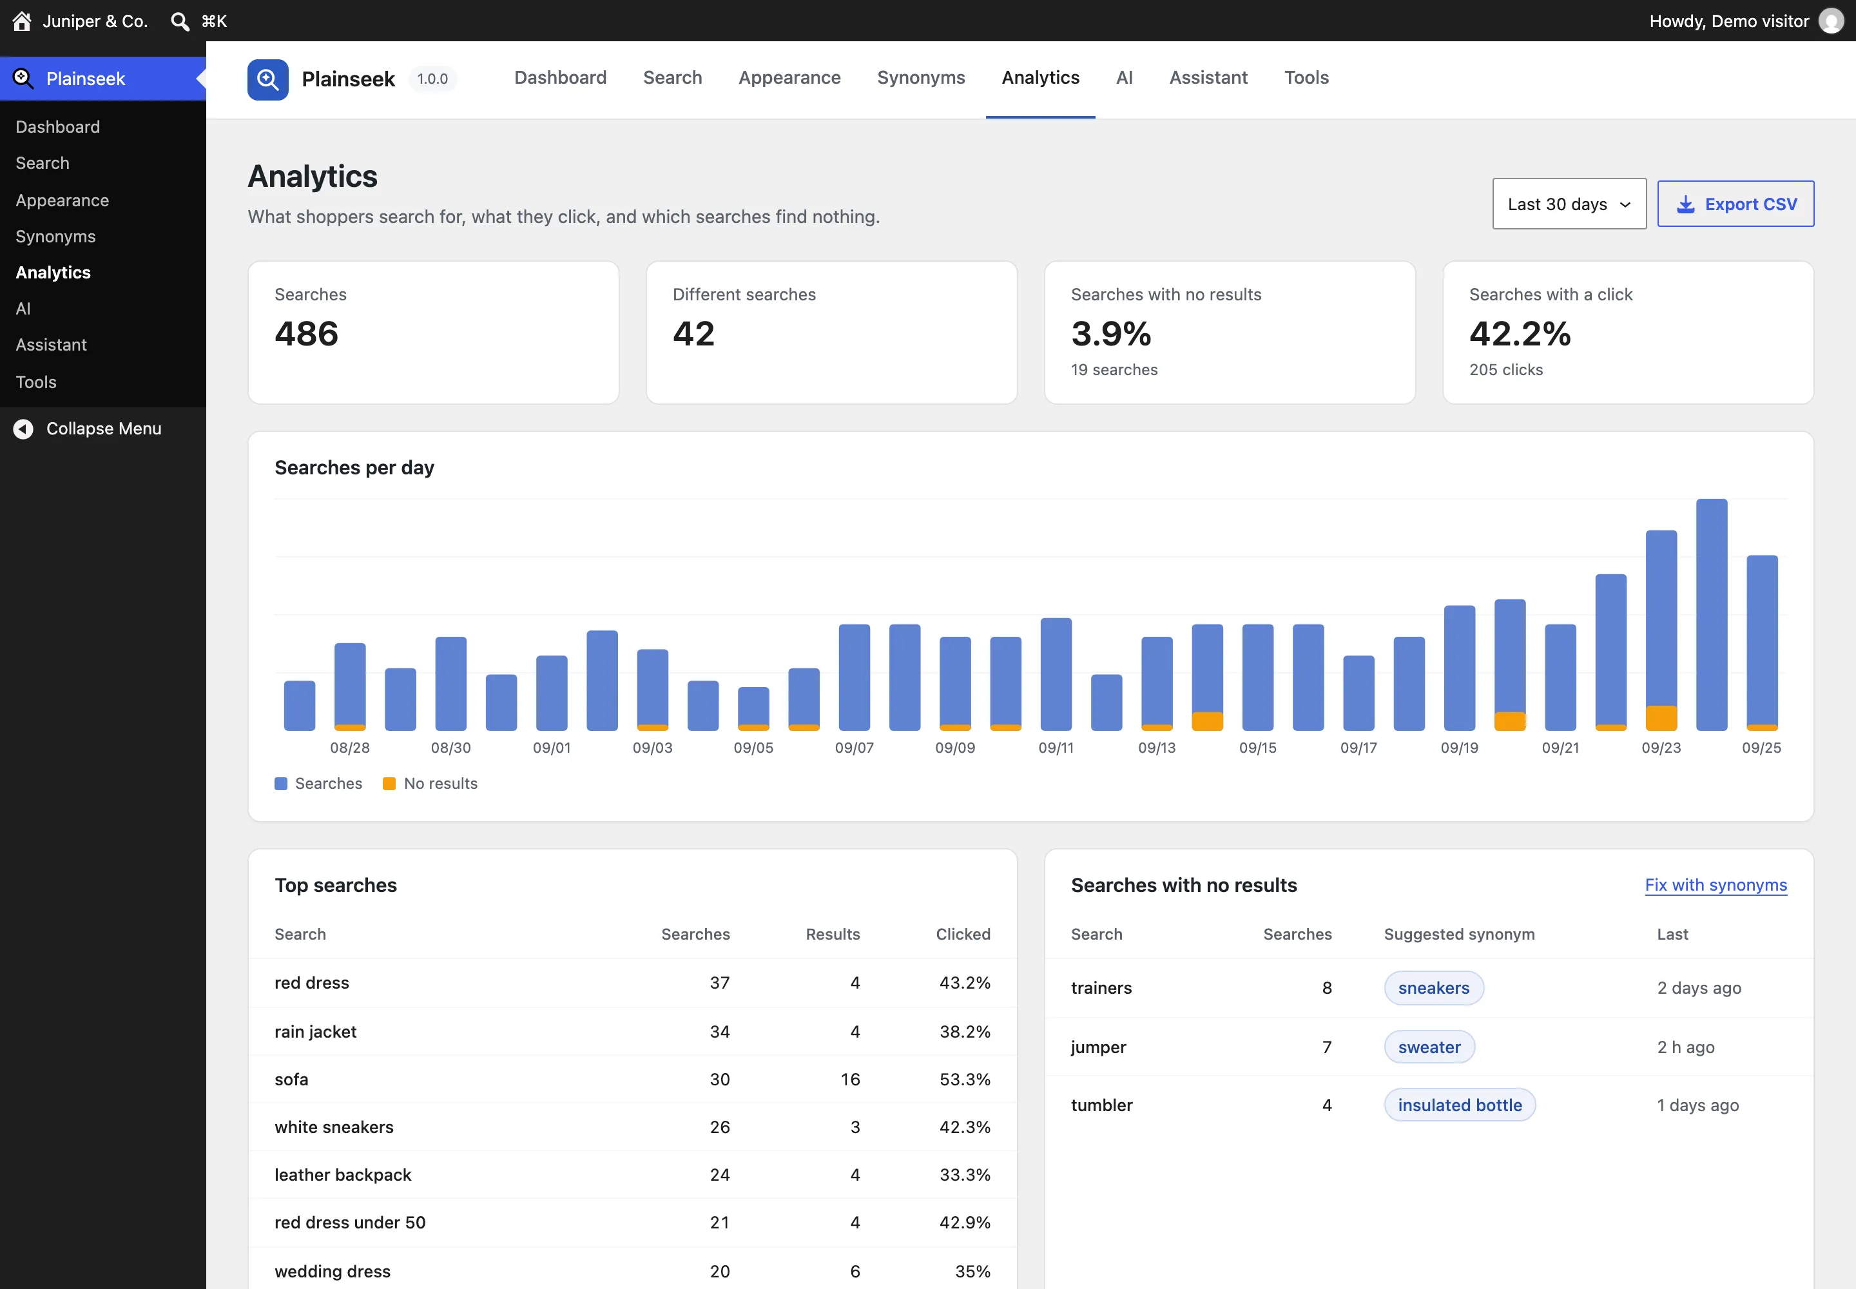Open search with the magnifier icon in admin bar
Screen dimensions: 1856x1289
(x=180, y=21)
